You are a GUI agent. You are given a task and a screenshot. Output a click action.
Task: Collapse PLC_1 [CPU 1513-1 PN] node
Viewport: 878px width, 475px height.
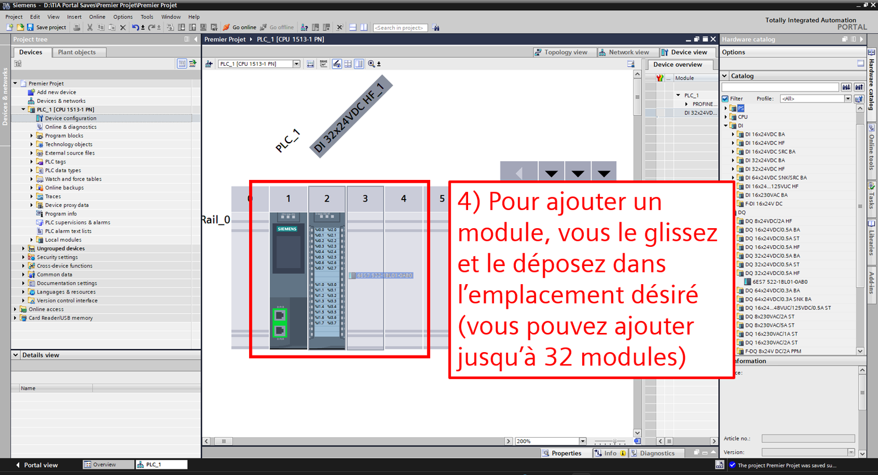tap(24, 110)
